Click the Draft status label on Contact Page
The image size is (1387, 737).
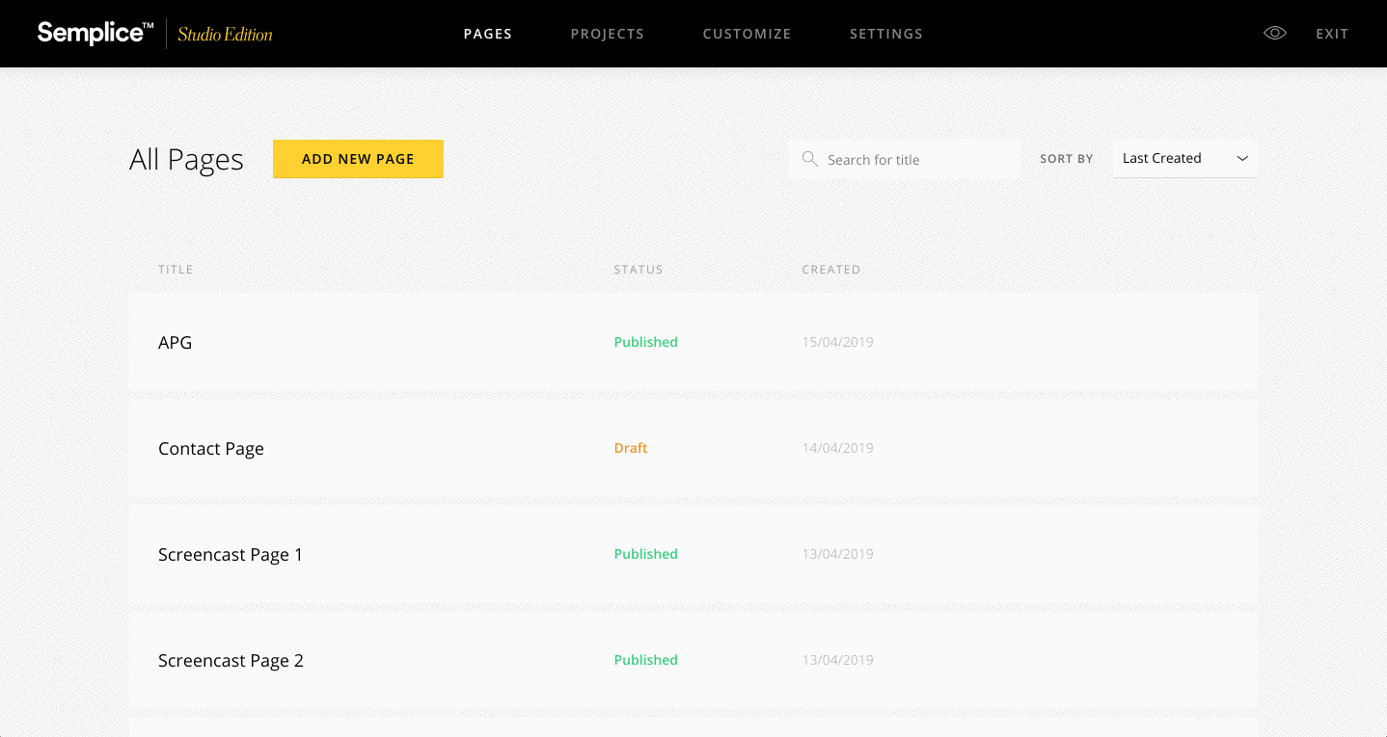point(631,448)
